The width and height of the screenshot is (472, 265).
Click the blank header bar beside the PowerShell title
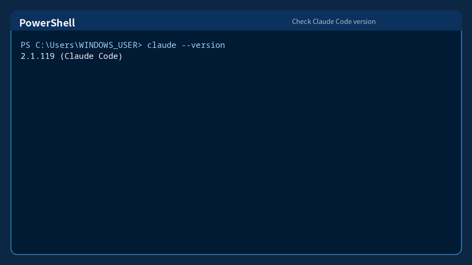pyautogui.click(x=181, y=22)
